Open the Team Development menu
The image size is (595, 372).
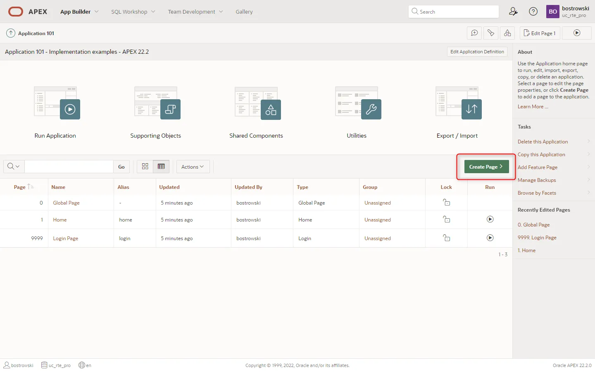195,12
